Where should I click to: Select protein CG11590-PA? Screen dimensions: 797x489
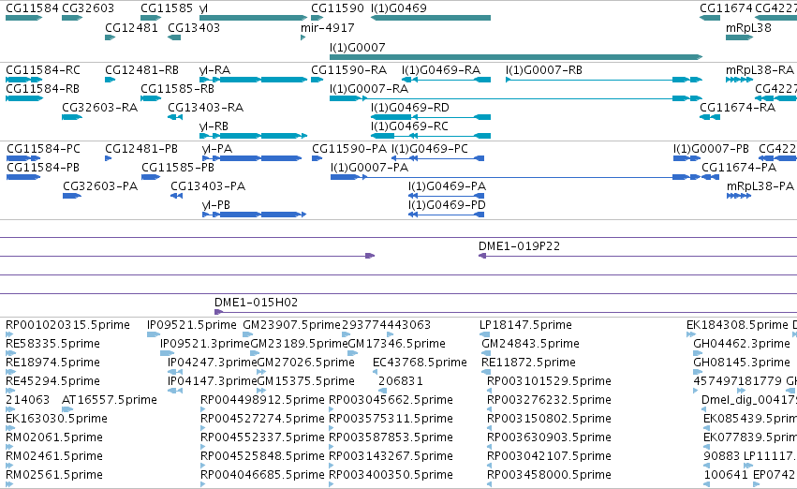pos(317,158)
